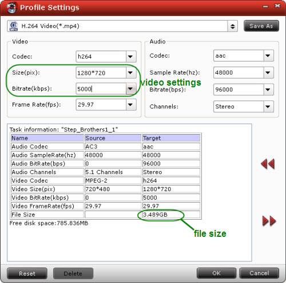Close the Profile Settings dialog with X
The height and width of the screenshot is (283, 286).
click(x=277, y=6)
